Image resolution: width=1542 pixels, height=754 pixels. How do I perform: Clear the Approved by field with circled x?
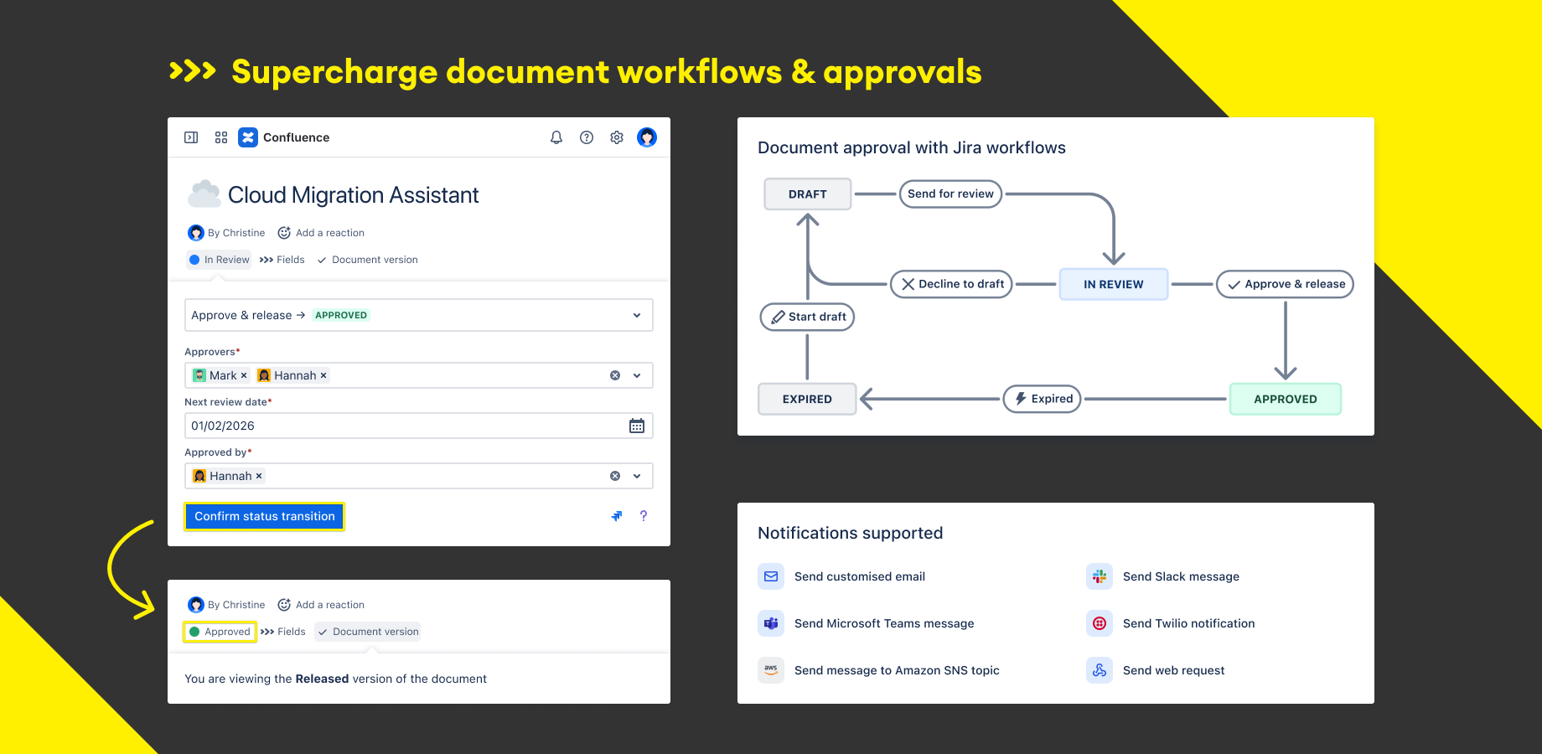click(615, 476)
